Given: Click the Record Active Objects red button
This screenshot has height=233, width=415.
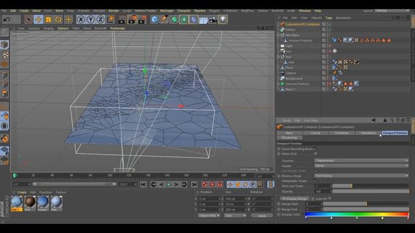Looking at the screenshot, I should (204, 184).
